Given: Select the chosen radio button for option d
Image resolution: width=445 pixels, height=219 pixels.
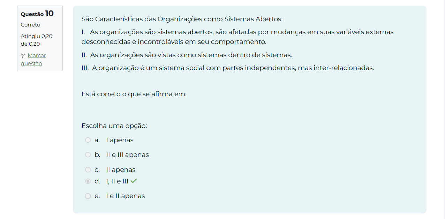Looking at the screenshot, I should (x=88, y=181).
